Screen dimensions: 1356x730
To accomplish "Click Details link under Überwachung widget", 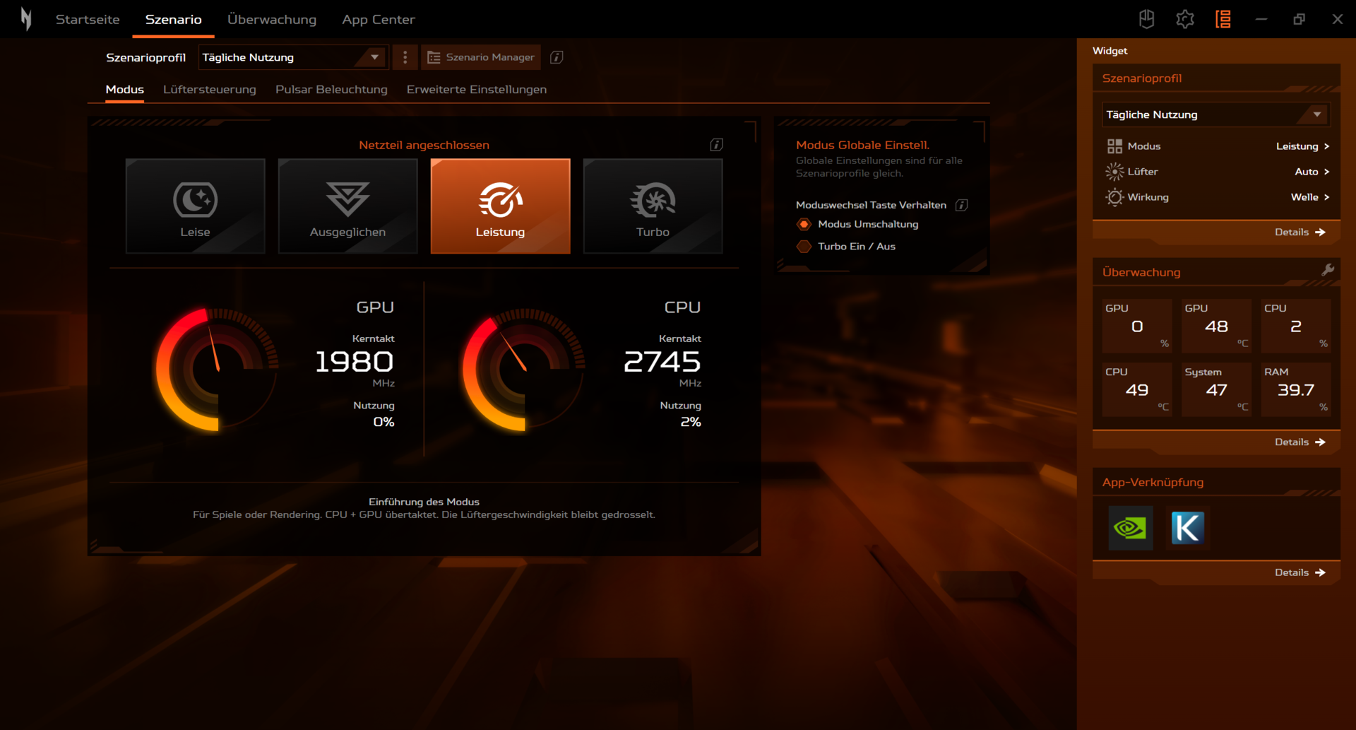I will [1299, 442].
